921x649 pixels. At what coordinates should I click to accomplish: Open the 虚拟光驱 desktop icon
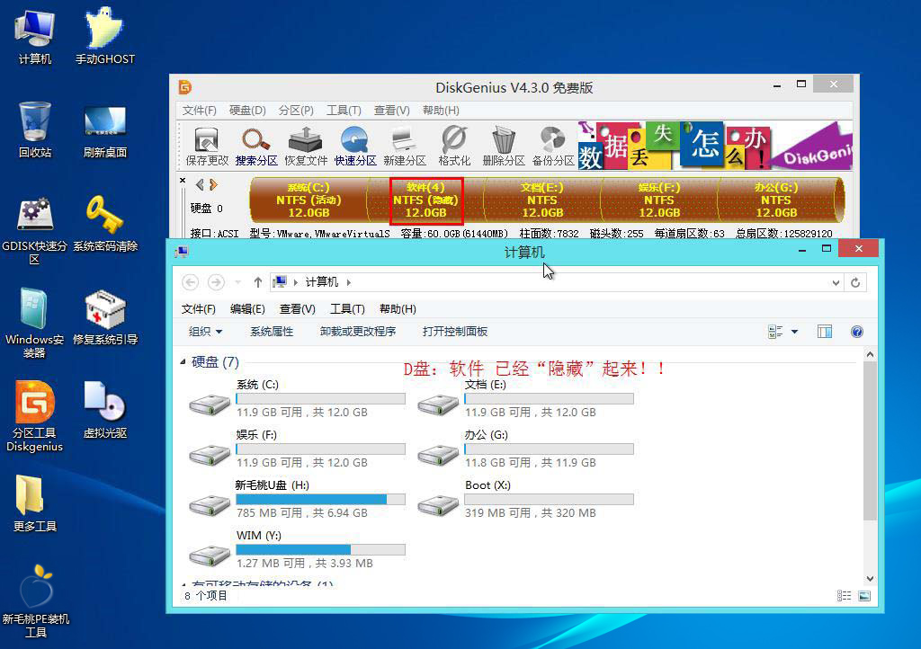tap(104, 410)
